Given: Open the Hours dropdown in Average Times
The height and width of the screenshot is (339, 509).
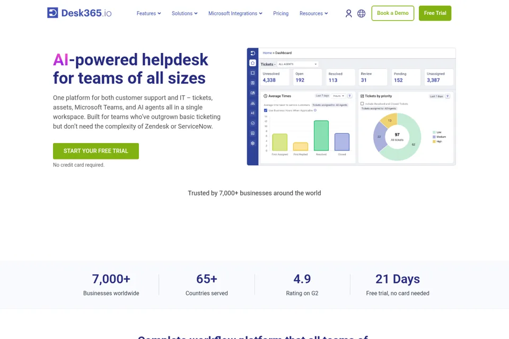Looking at the screenshot, I should (x=339, y=96).
